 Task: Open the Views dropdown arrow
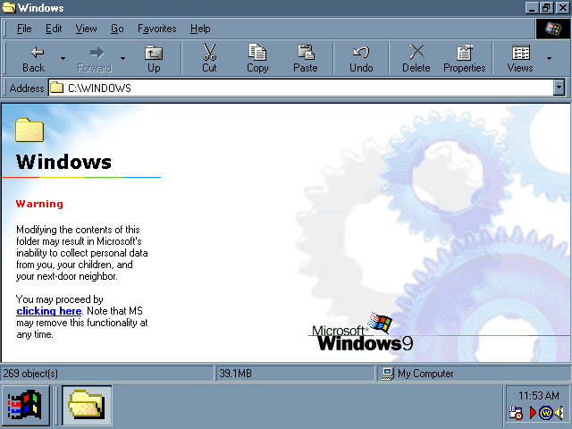[x=549, y=58]
